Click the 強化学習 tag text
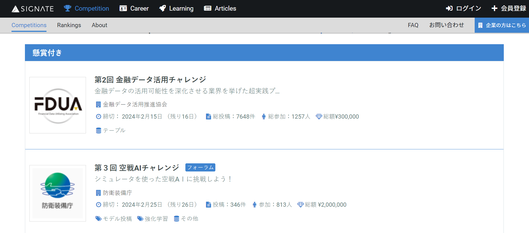 (156, 218)
